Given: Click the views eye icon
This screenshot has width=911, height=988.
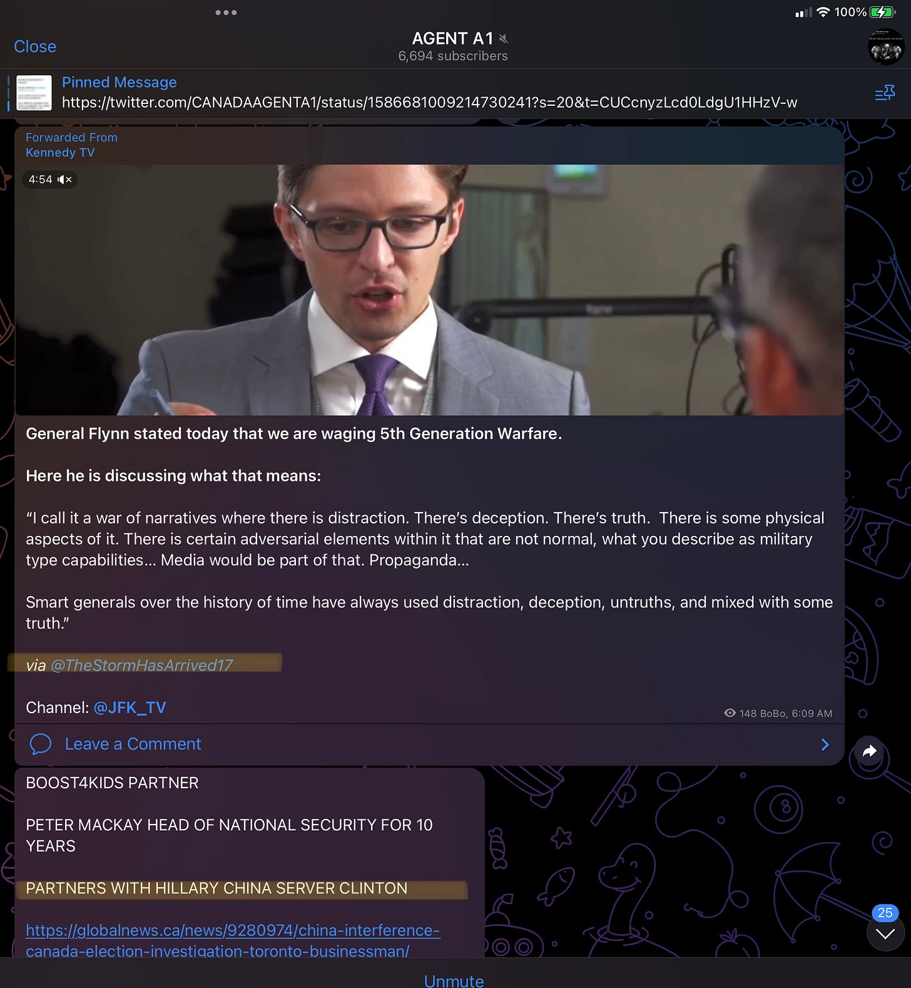Looking at the screenshot, I should pos(730,713).
